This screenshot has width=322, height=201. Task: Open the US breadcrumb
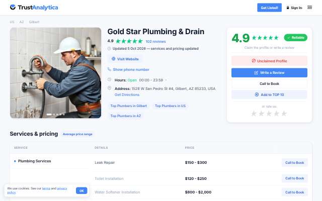12,22
